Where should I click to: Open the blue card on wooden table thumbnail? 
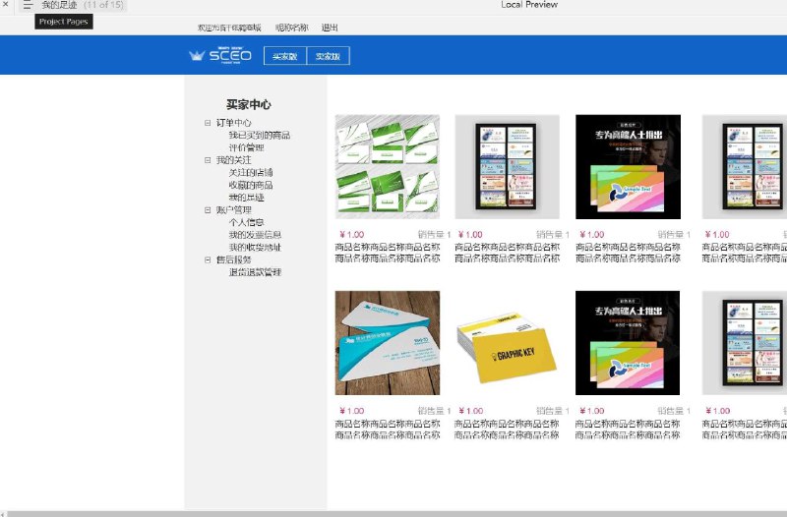pos(388,343)
